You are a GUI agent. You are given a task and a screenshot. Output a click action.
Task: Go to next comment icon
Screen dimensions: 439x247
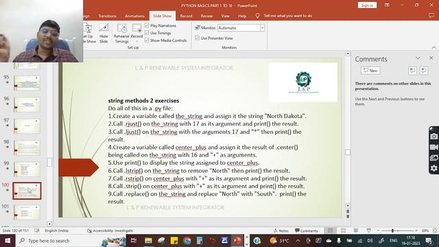[x=424, y=71]
